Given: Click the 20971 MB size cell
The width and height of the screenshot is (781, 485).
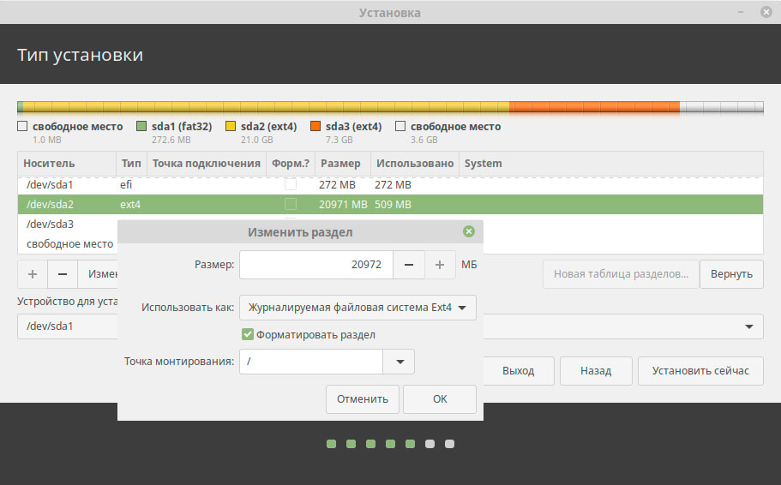Looking at the screenshot, I should pyautogui.click(x=343, y=204).
